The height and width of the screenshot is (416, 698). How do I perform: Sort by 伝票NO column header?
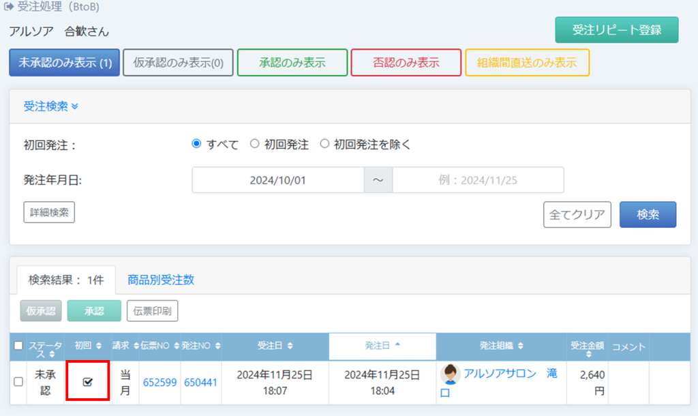point(160,346)
